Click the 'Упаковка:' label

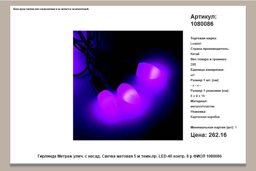pos(198,112)
